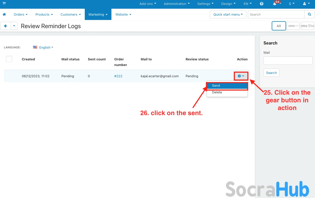Open the gear action menu for order #222
The height and width of the screenshot is (198, 315).
tap(241, 76)
